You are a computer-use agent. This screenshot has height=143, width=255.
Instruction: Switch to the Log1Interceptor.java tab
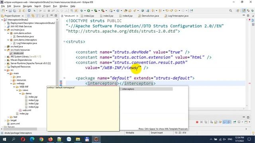(177, 16)
